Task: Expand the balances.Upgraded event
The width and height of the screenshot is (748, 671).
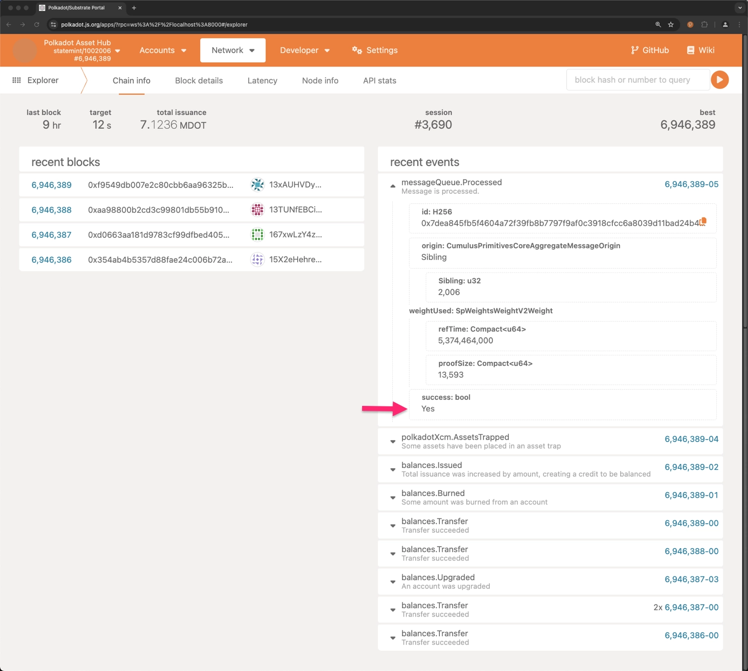Action: tap(393, 582)
